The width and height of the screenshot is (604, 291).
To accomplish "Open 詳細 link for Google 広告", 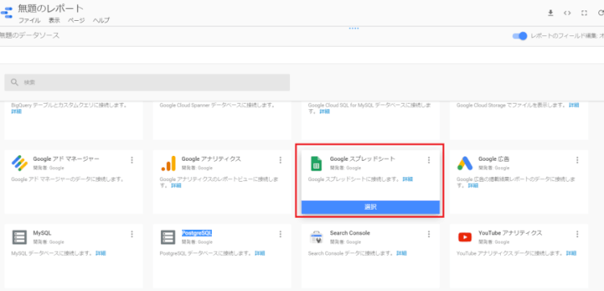I will point(473,186).
